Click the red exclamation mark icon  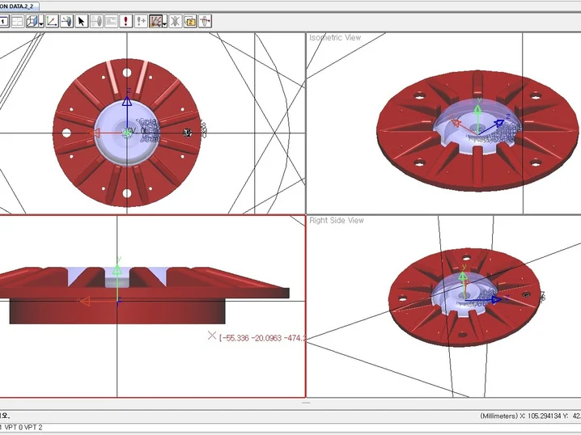(126, 21)
